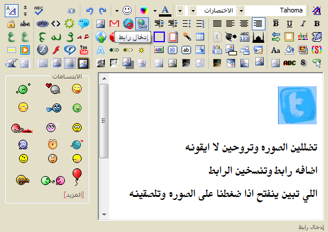This screenshot has width=328, height=232.
Task: Toggle italic formatting with the I button
Action: click(x=303, y=24)
